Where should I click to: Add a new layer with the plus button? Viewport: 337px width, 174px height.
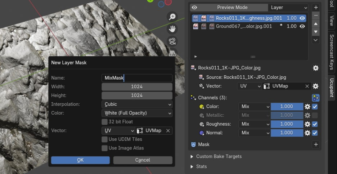coord(316,8)
